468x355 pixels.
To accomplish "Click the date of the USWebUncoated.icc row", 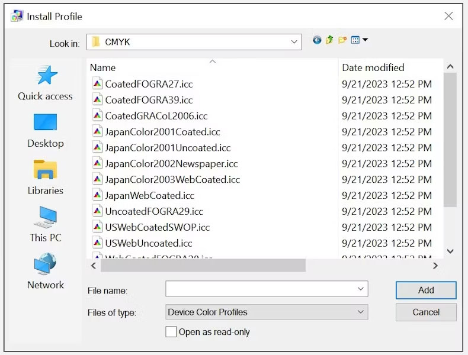I will click(x=387, y=243).
